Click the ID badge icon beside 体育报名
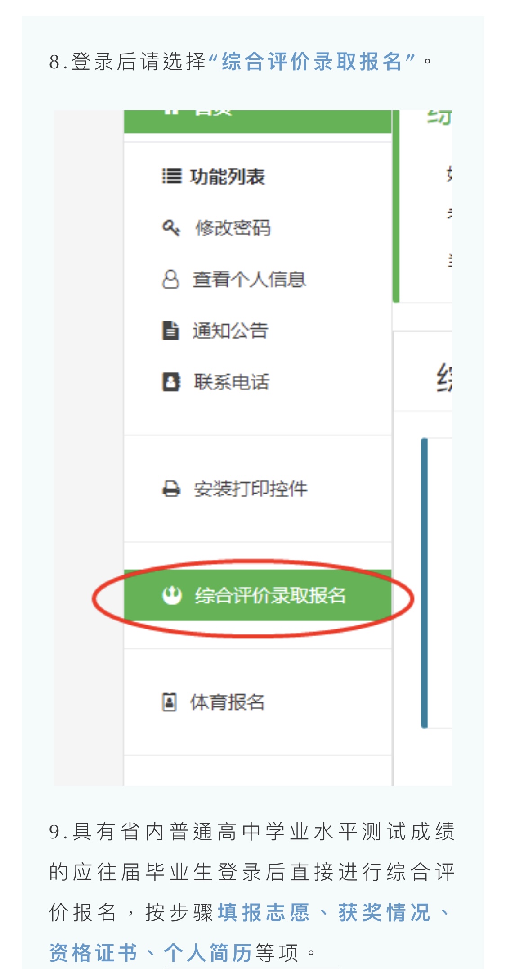506x969 pixels. (169, 702)
